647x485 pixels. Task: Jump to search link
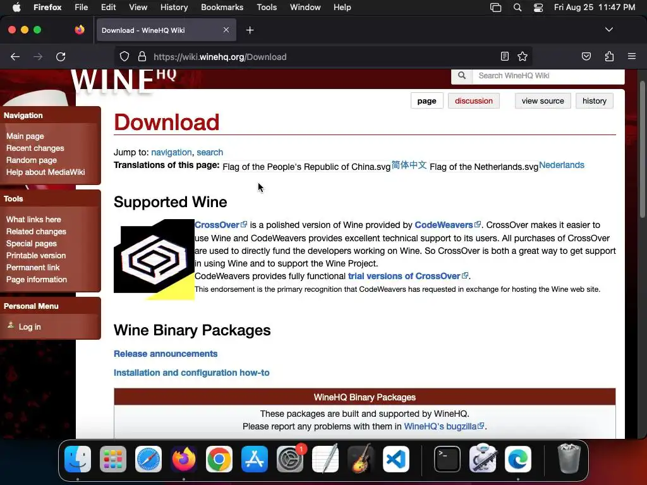tap(210, 152)
